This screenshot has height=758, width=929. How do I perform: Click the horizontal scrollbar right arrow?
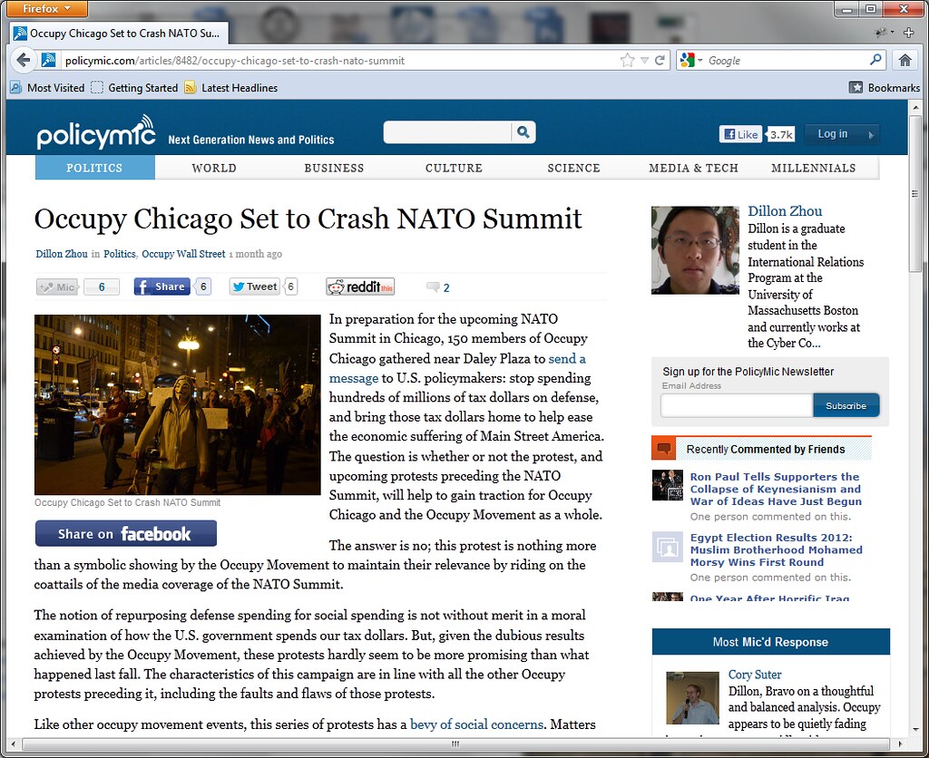tap(900, 743)
